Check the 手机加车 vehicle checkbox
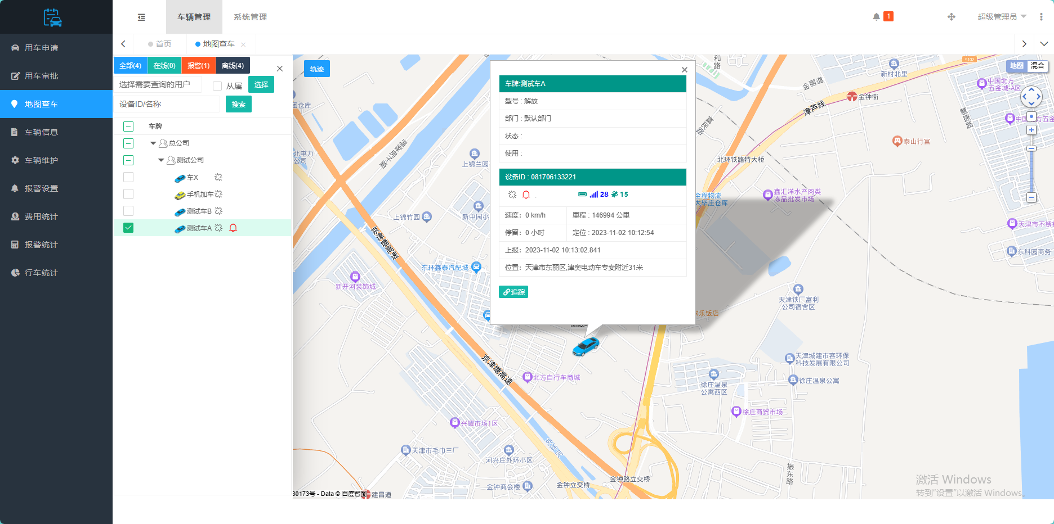The width and height of the screenshot is (1054, 524). [x=128, y=194]
